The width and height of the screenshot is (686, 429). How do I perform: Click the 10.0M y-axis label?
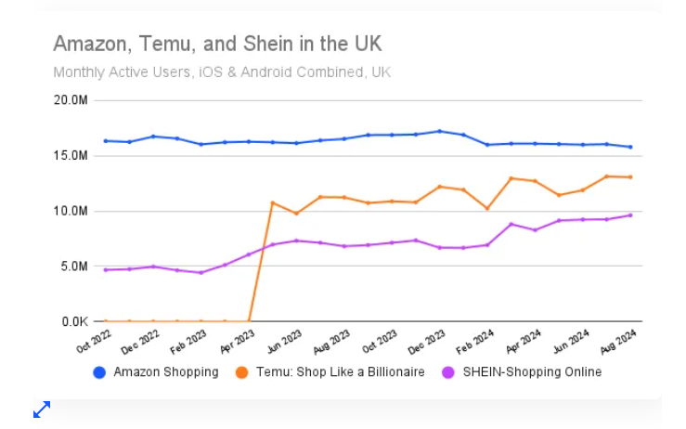pyautogui.click(x=71, y=211)
